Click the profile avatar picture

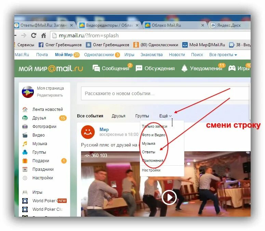28,92
